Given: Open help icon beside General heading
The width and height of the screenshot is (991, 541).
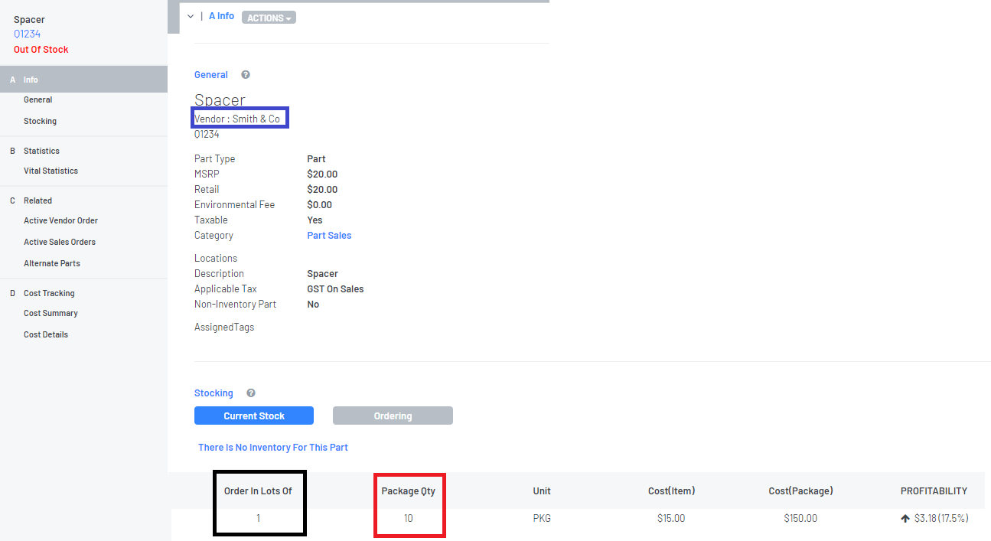Looking at the screenshot, I should pyautogui.click(x=246, y=75).
